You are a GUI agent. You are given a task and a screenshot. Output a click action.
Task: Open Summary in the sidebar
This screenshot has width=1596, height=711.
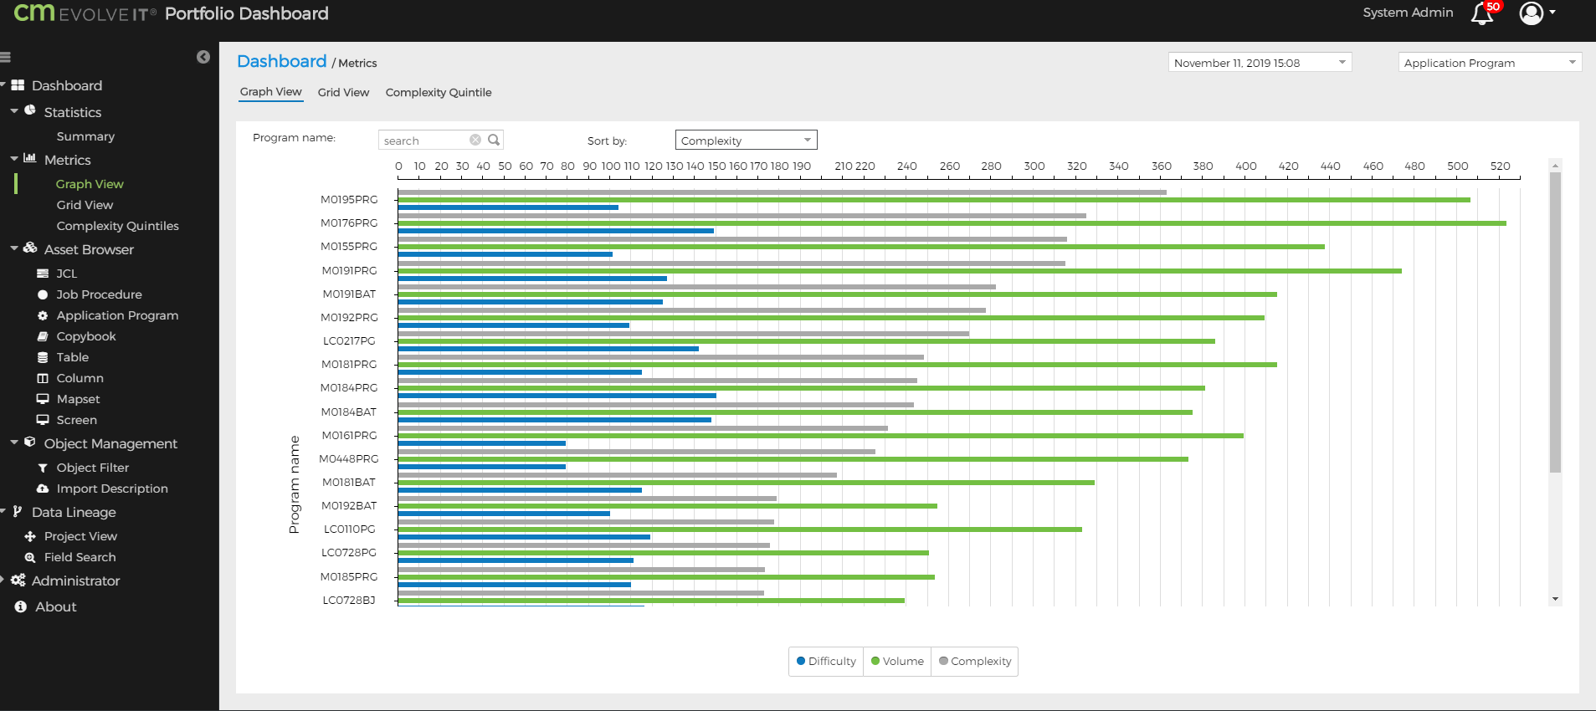85,136
